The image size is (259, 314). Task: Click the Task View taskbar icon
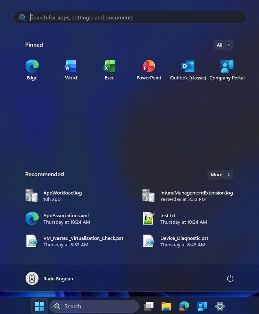coord(149,306)
